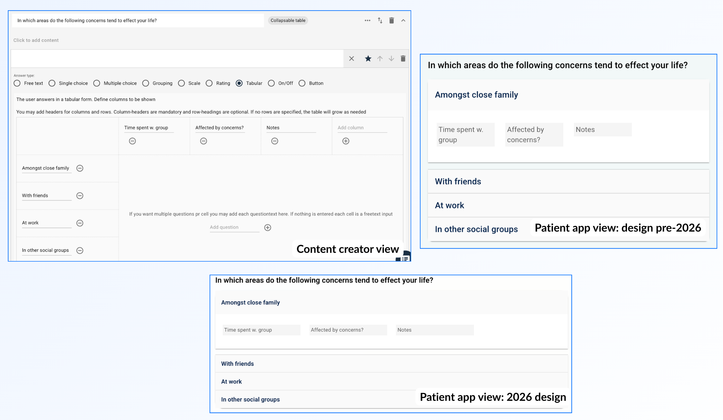Expand 'With friends' in pre-2026 view

pos(458,182)
